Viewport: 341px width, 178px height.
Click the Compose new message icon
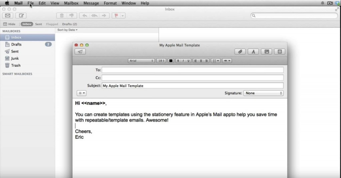pyautogui.click(x=21, y=16)
